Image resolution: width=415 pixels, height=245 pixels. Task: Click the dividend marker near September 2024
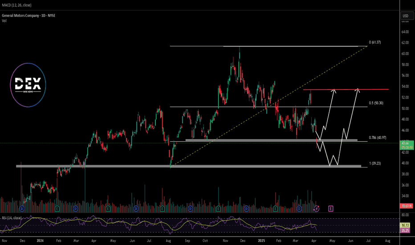click(190, 209)
